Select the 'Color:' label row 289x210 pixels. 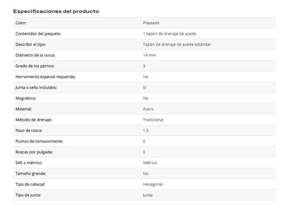click(144, 23)
